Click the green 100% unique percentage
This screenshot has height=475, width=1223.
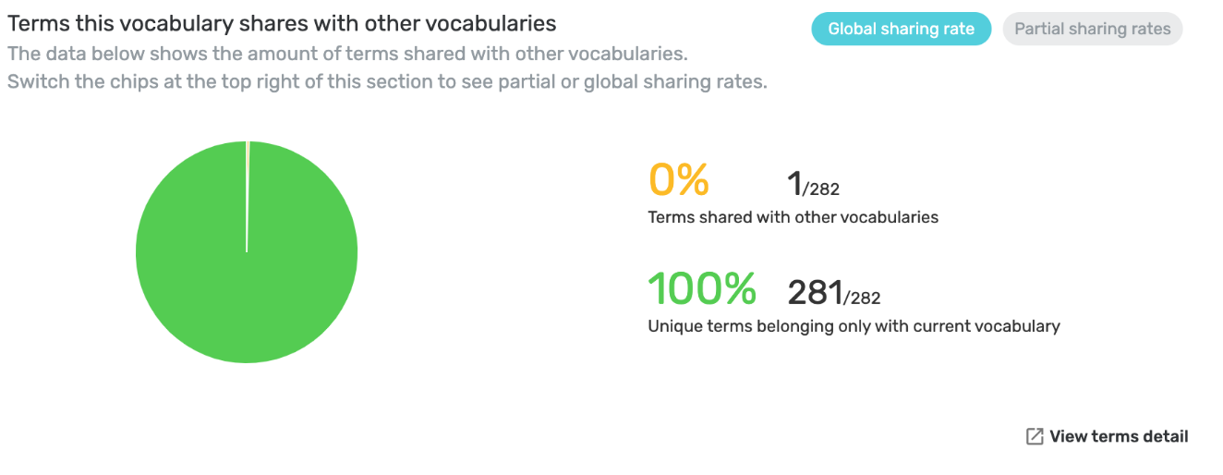click(702, 288)
